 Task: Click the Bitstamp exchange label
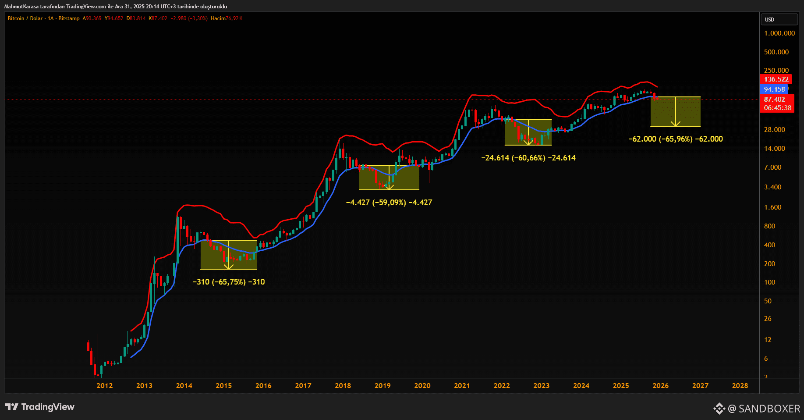pyautogui.click(x=69, y=18)
